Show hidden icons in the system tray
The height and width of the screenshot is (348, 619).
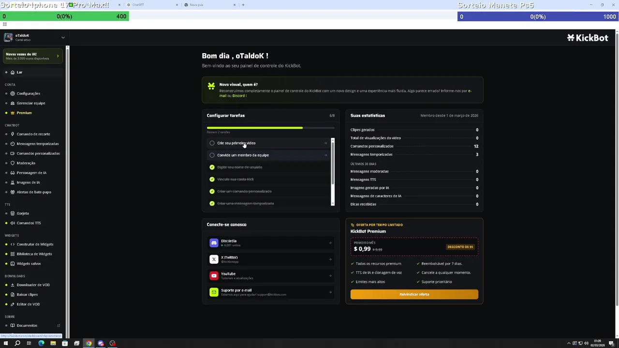tap(569, 343)
